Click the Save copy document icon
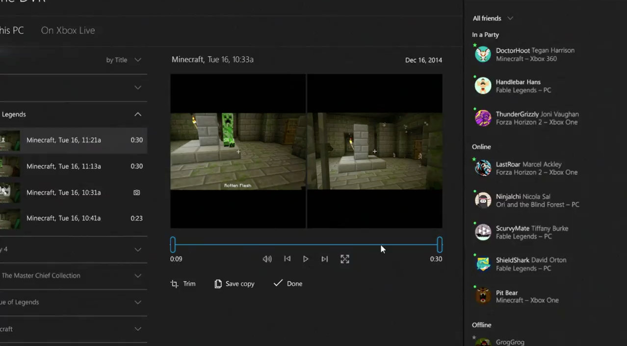The height and width of the screenshot is (346, 627). (218, 284)
